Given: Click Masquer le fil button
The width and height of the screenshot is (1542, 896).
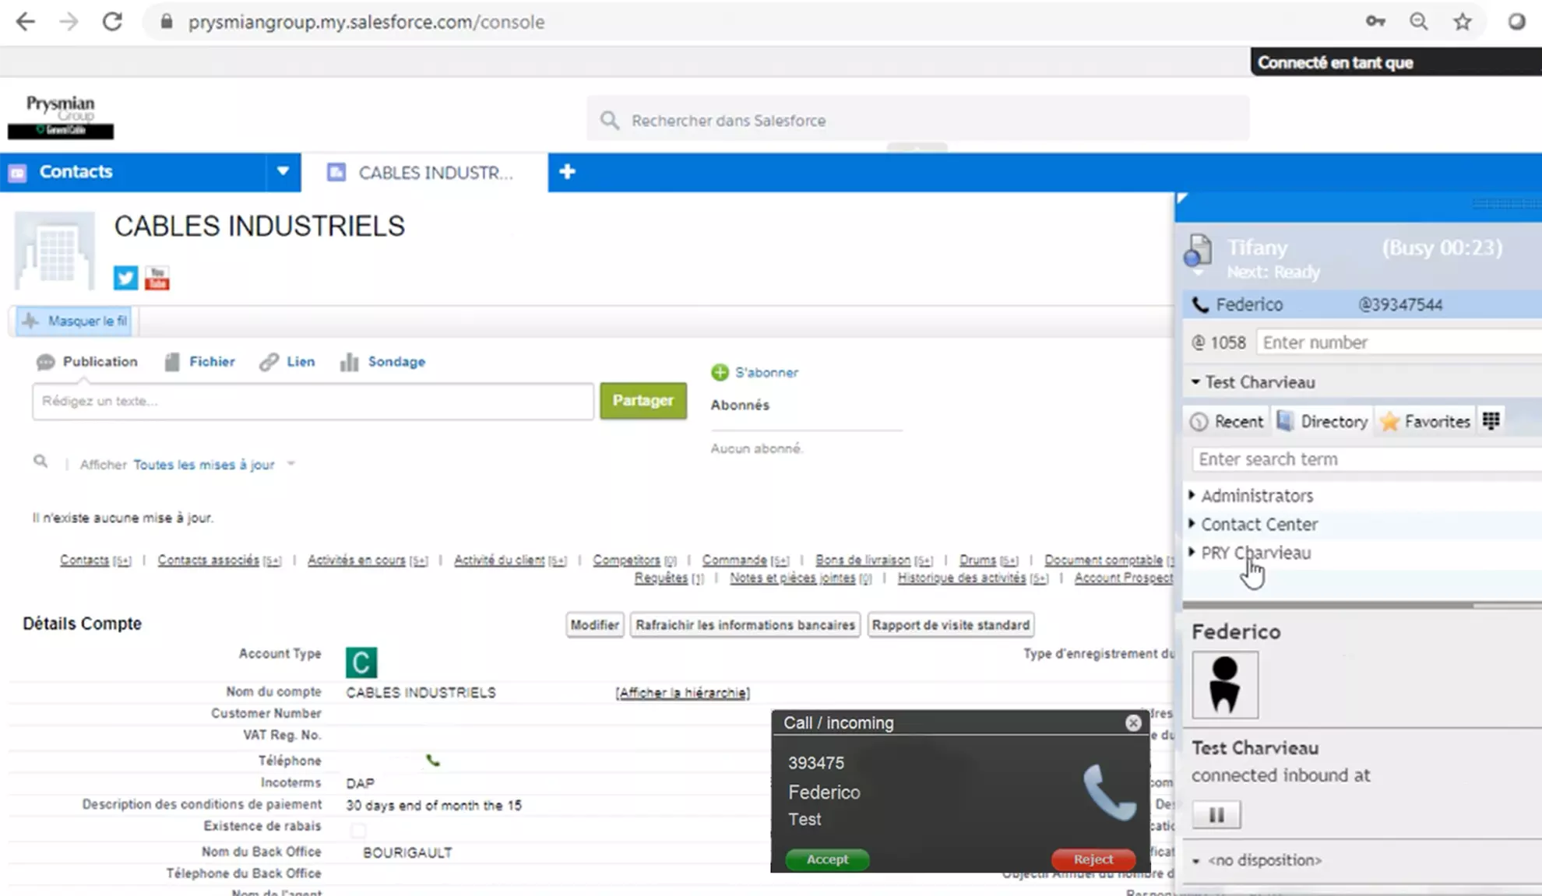Looking at the screenshot, I should (x=75, y=321).
